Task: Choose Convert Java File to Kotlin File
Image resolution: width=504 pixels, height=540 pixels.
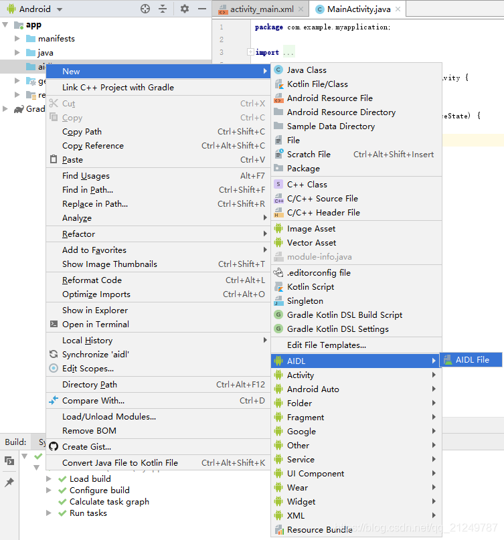Action: (158, 463)
